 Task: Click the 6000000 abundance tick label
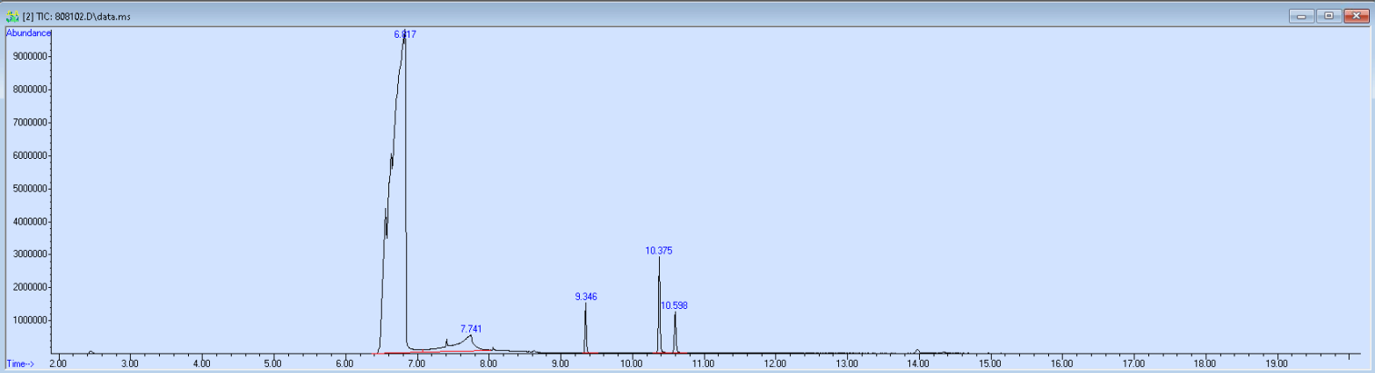coord(31,155)
